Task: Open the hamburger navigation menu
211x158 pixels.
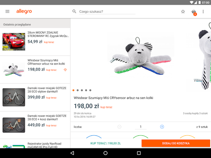Action: (x=7, y=12)
